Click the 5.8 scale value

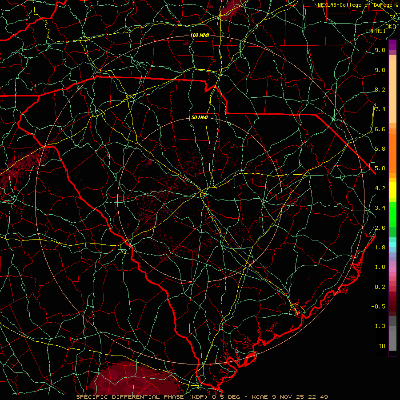pos(380,148)
